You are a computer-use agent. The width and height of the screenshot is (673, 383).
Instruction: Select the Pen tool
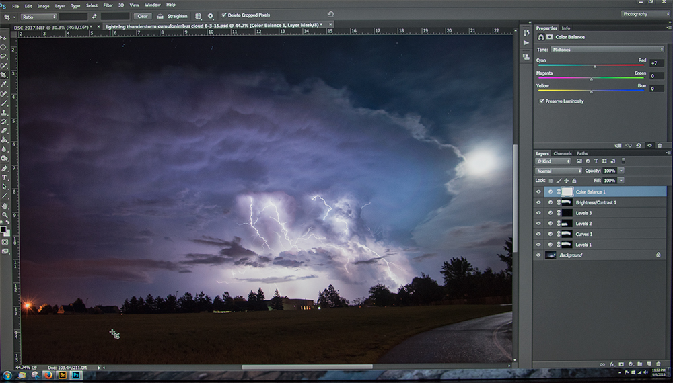4,169
